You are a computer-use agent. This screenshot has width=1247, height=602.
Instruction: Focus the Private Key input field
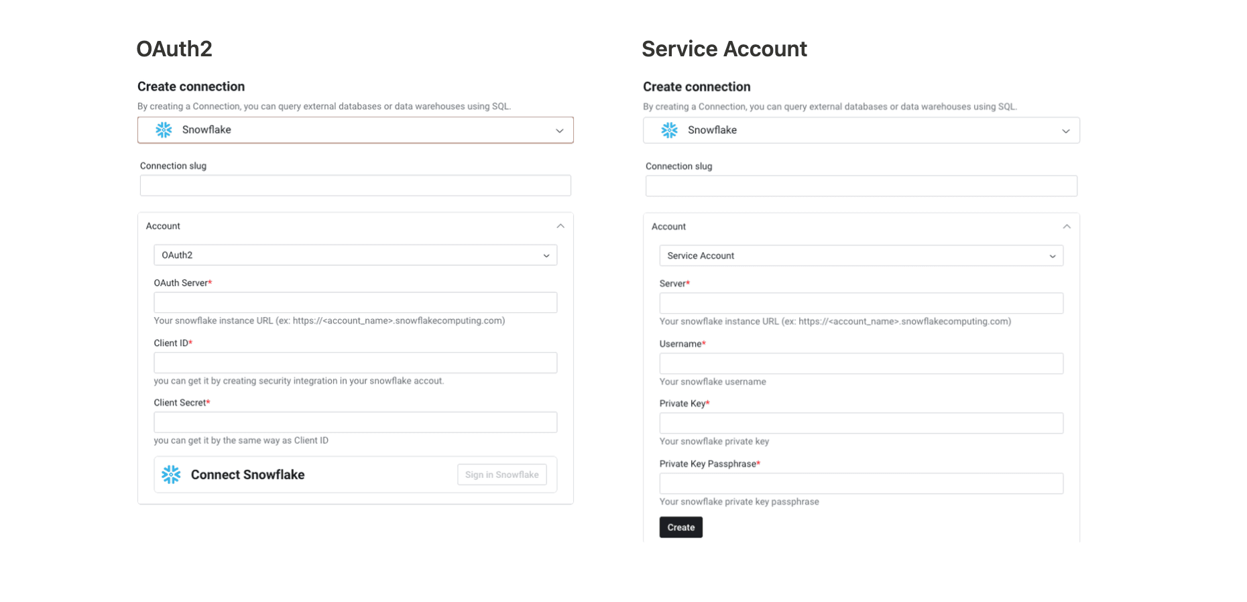coord(861,423)
